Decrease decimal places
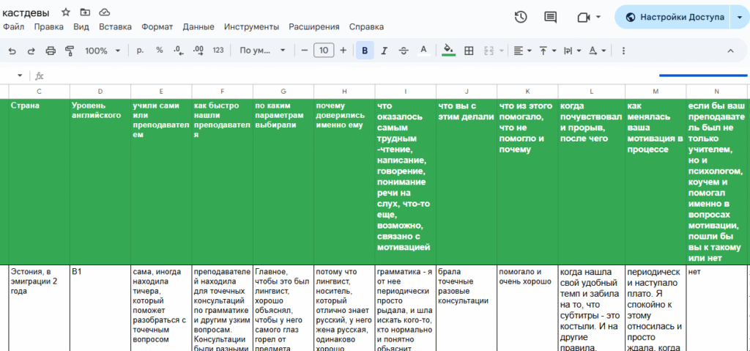Viewport: 750px width, 351px height. (179, 51)
